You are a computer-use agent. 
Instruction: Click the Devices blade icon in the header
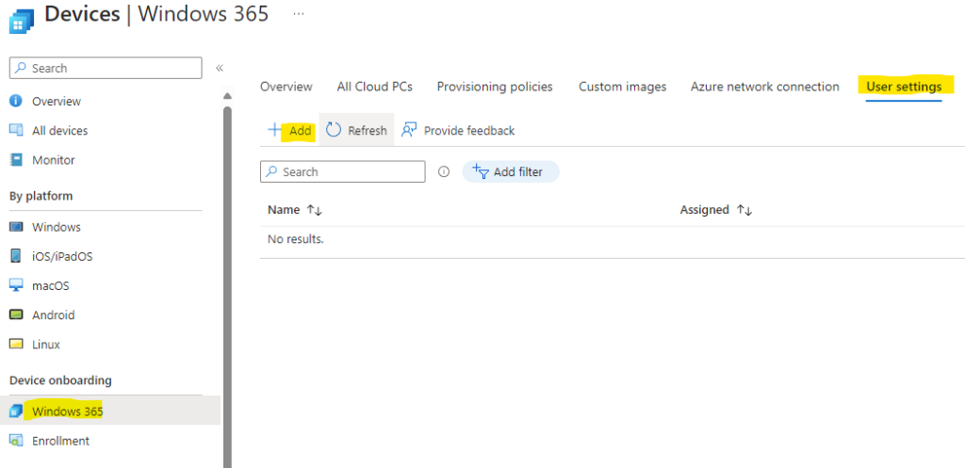point(22,21)
